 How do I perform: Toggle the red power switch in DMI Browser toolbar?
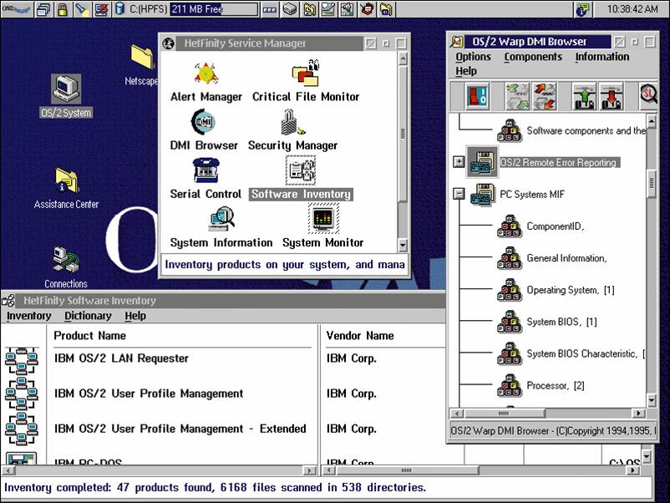[x=477, y=96]
